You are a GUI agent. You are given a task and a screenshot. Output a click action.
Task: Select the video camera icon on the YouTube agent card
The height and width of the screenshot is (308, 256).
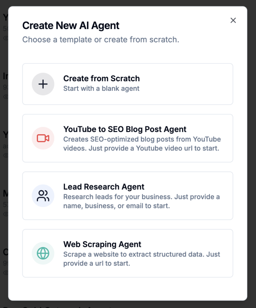pyautogui.click(x=43, y=138)
